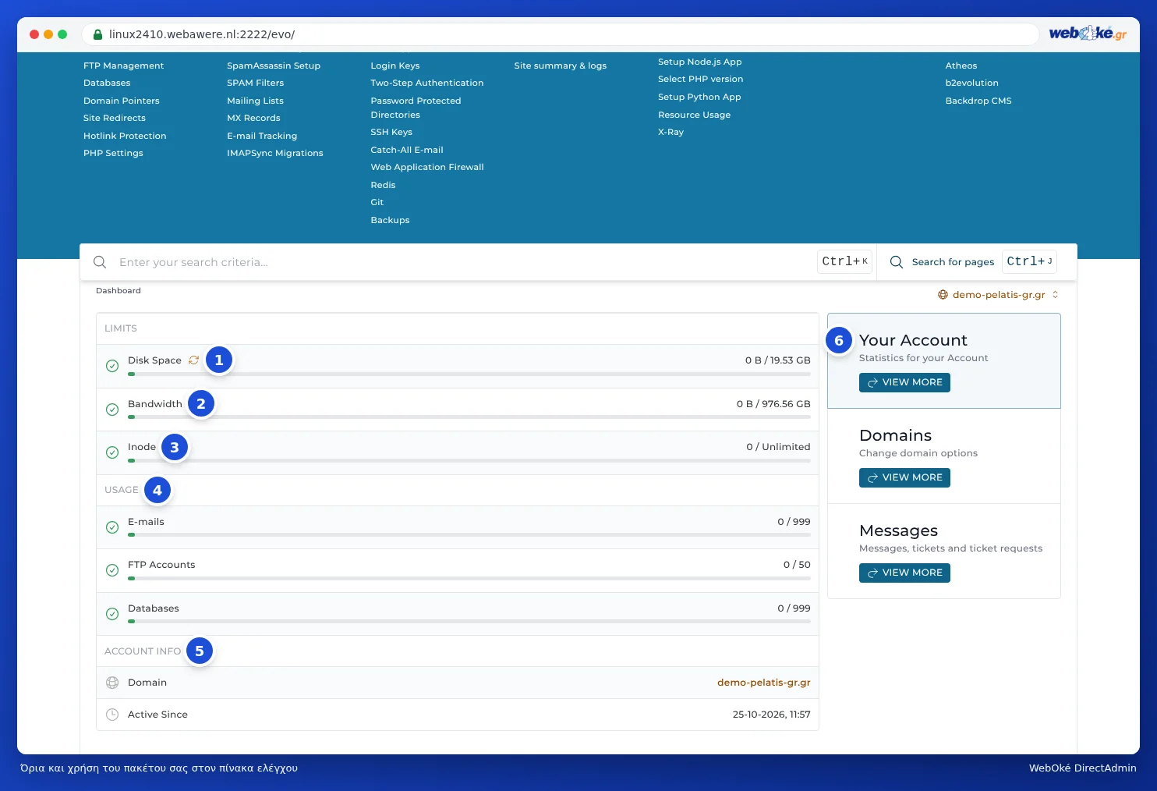Click the WebOké logo in the top corner
The image size is (1157, 791).
point(1088,33)
